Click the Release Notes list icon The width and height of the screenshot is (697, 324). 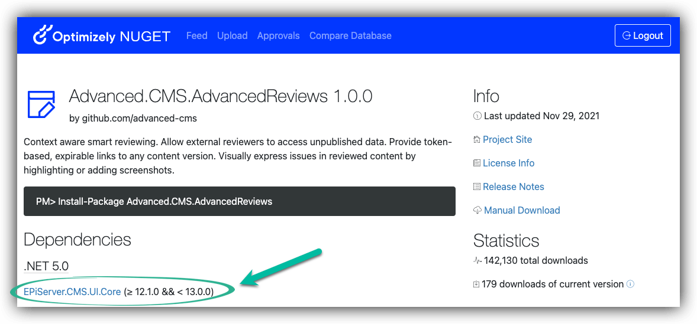pos(477,187)
